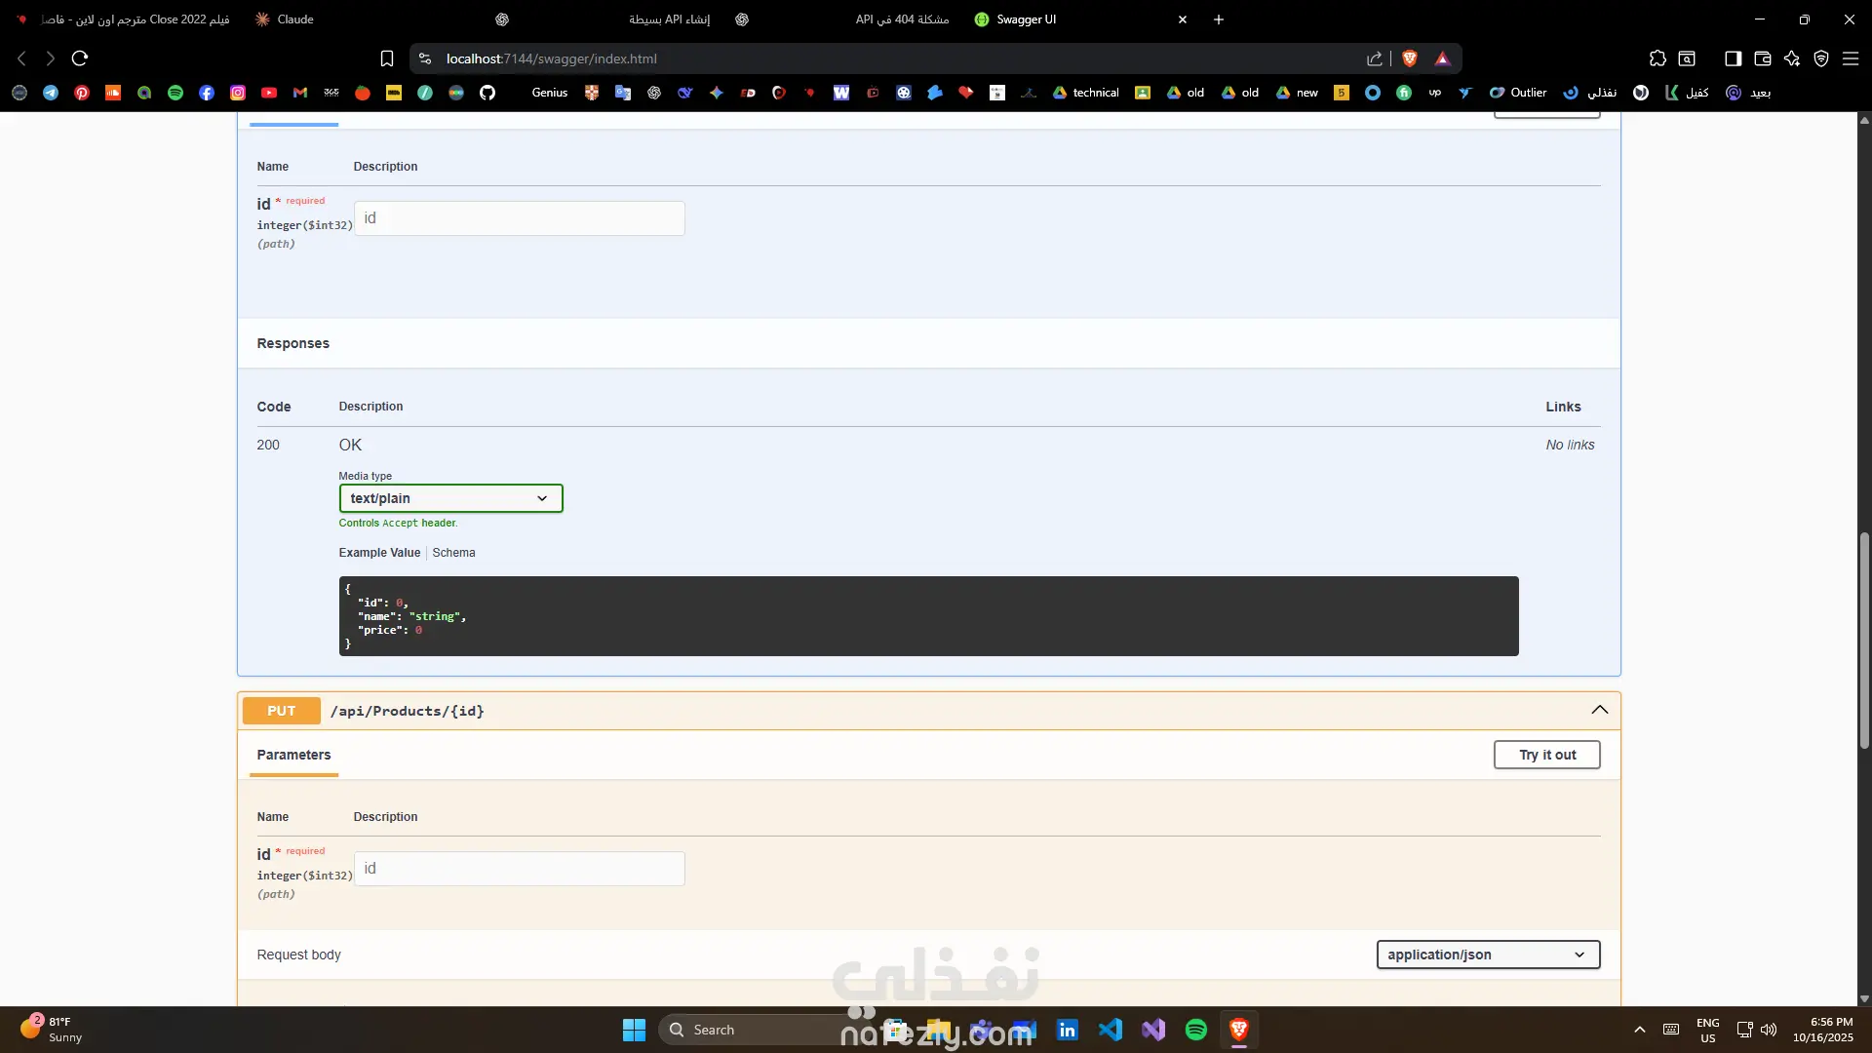This screenshot has width=1872, height=1053.
Task: Open the browser extensions puzzle icon
Action: 1657,58
